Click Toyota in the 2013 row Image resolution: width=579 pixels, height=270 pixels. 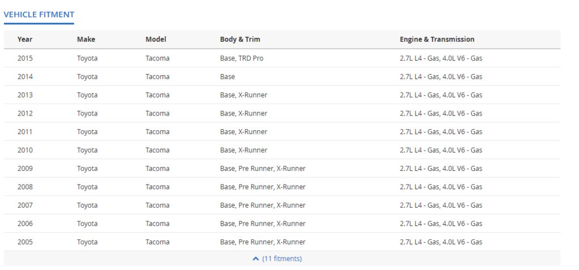pyautogui.click(x=88, y=95)
